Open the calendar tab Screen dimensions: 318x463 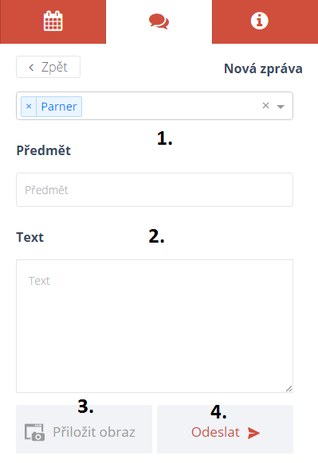tap(53, 21)
